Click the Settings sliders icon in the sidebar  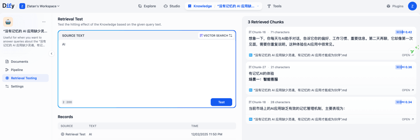[7, 86]
